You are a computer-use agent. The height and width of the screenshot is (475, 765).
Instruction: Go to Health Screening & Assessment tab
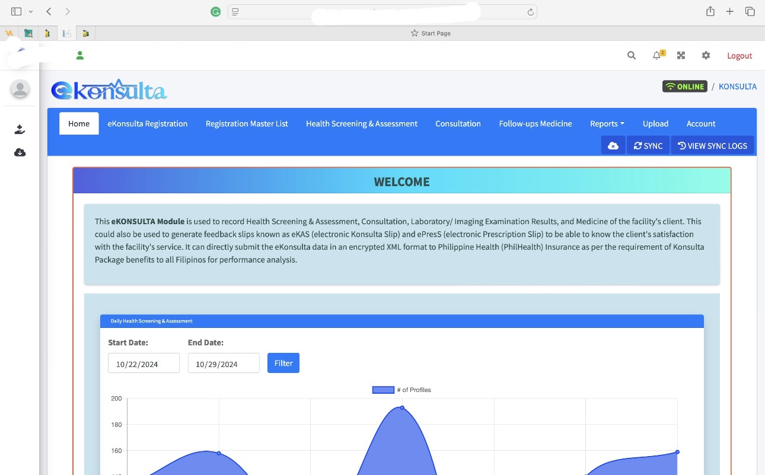pyautogui.click(x=362, y=123)
